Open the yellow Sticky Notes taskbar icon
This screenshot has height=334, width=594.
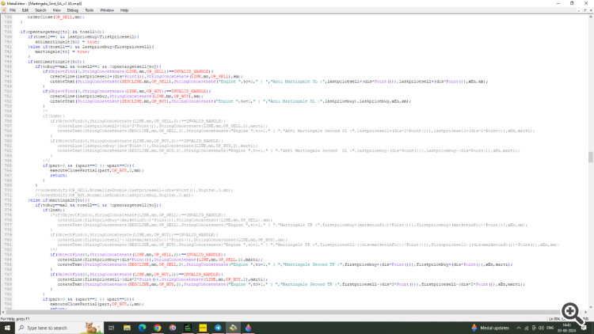coord(203,328)
